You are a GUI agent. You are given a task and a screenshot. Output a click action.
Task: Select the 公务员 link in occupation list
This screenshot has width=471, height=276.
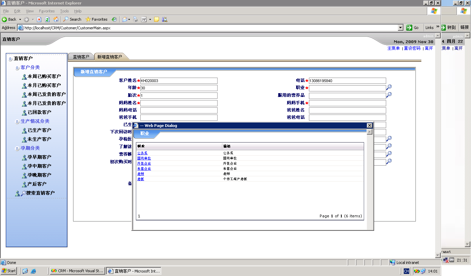point(142,153)
